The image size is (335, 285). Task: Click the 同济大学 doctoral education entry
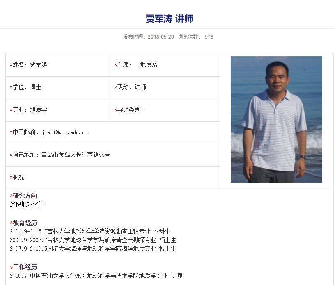[x=93, y=249]
